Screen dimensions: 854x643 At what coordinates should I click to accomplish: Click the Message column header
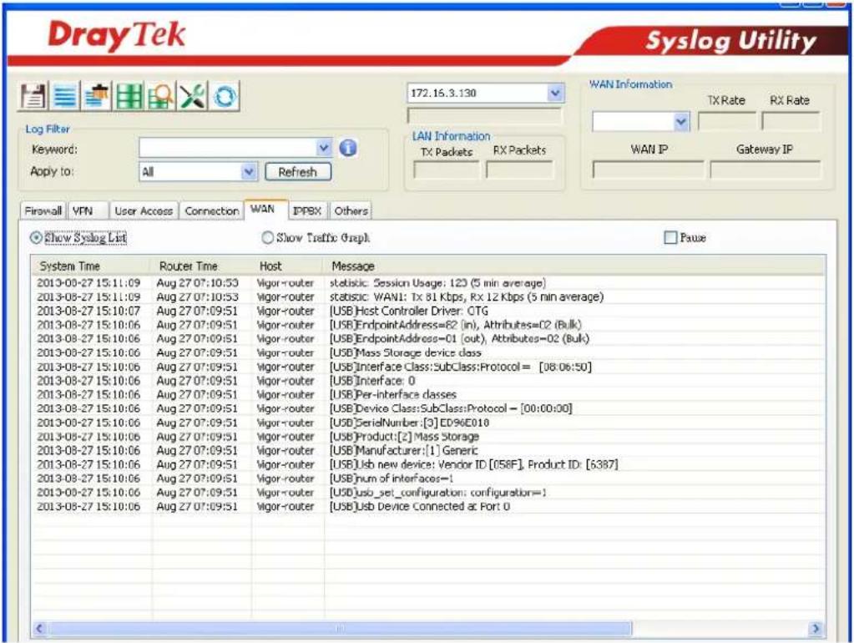point(574,266)
